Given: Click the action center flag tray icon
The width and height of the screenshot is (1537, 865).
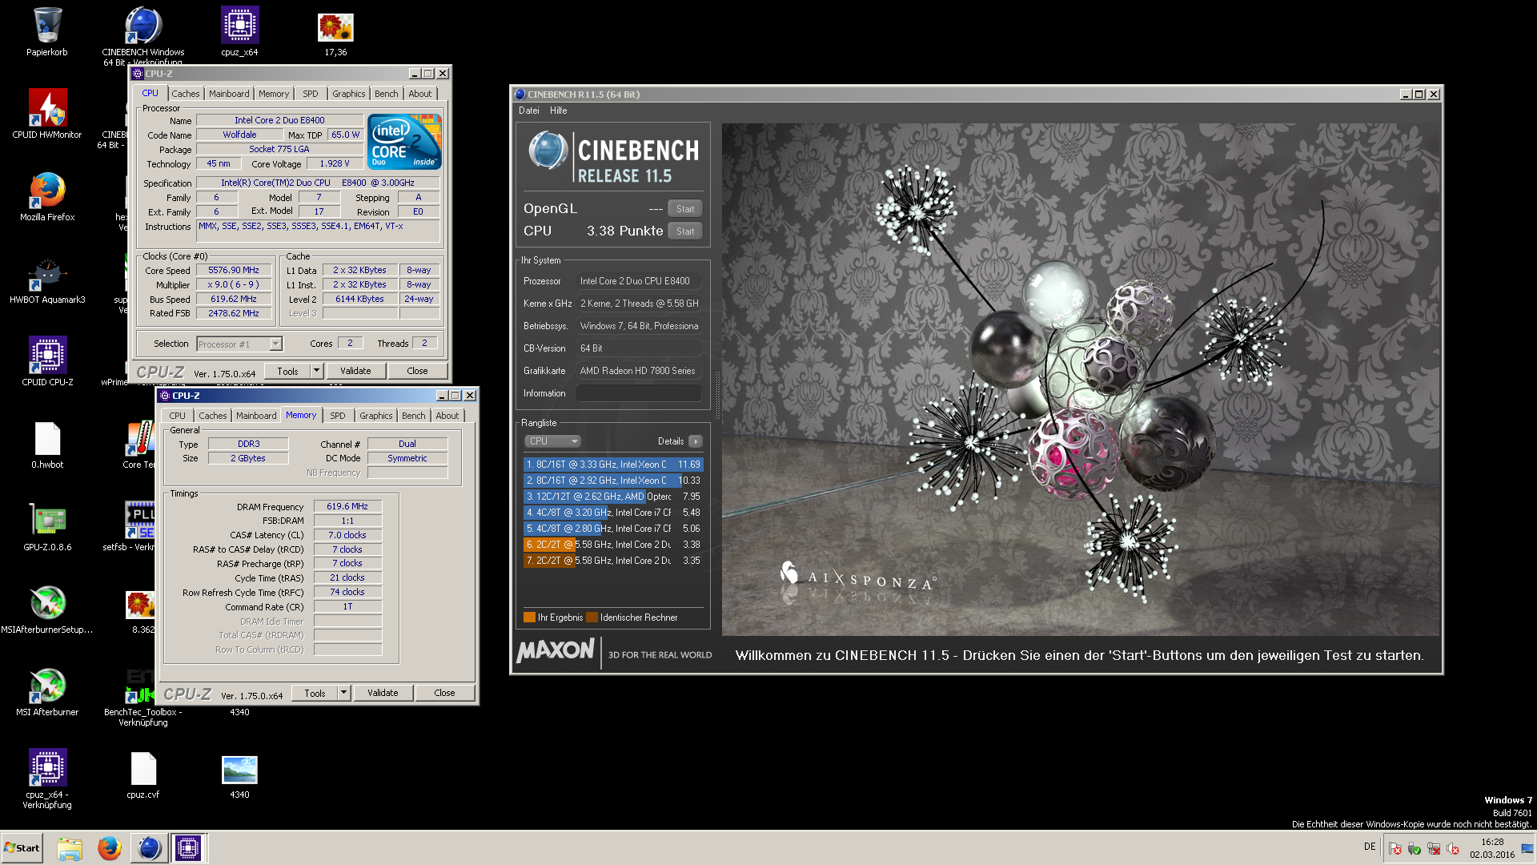Looking at the screenshot, I should coord(1395,848).
